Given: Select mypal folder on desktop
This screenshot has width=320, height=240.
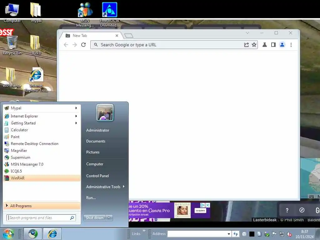Looking at the screenshot, I should tap(36, 12).
